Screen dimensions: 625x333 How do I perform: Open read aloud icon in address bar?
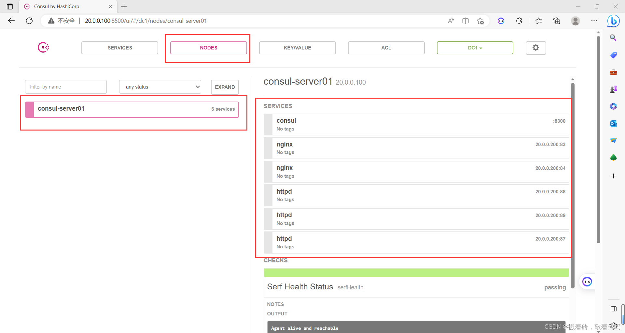click(x=451, y=21)
